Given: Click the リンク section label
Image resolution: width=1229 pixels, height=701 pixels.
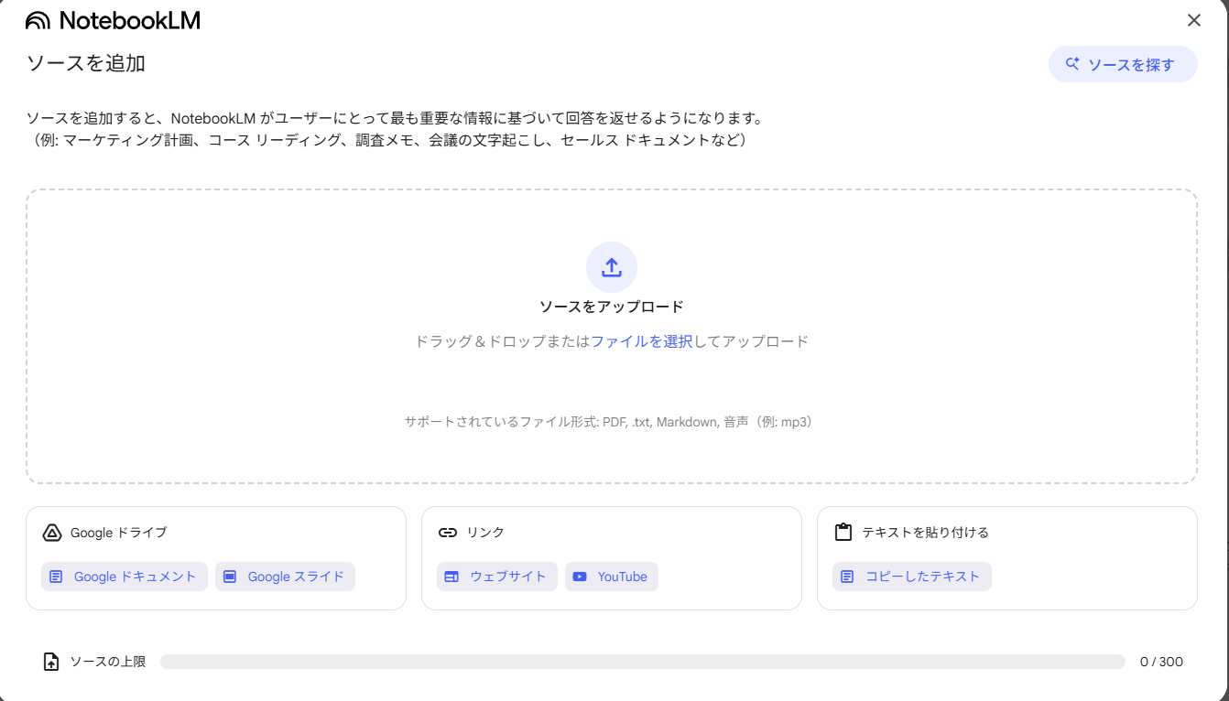Looking at the screenshot, I should click(485, 533).
